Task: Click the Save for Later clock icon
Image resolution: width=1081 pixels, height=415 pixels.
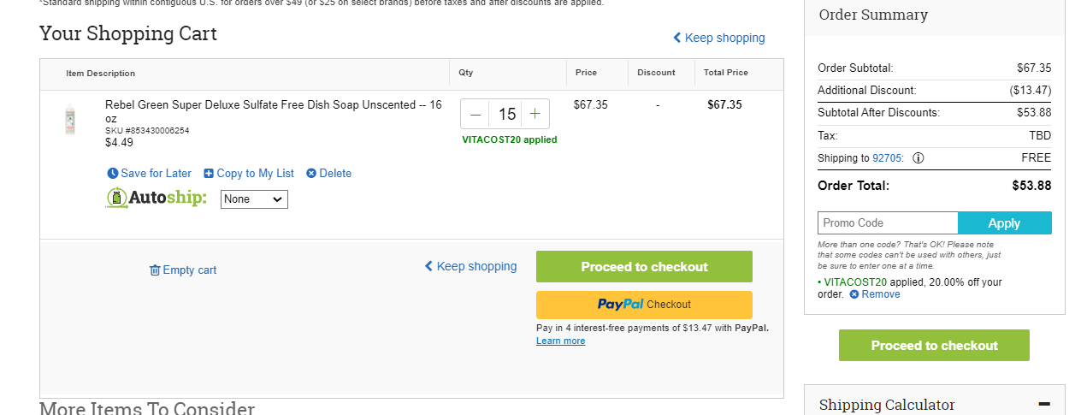Action: click(112, 173)
